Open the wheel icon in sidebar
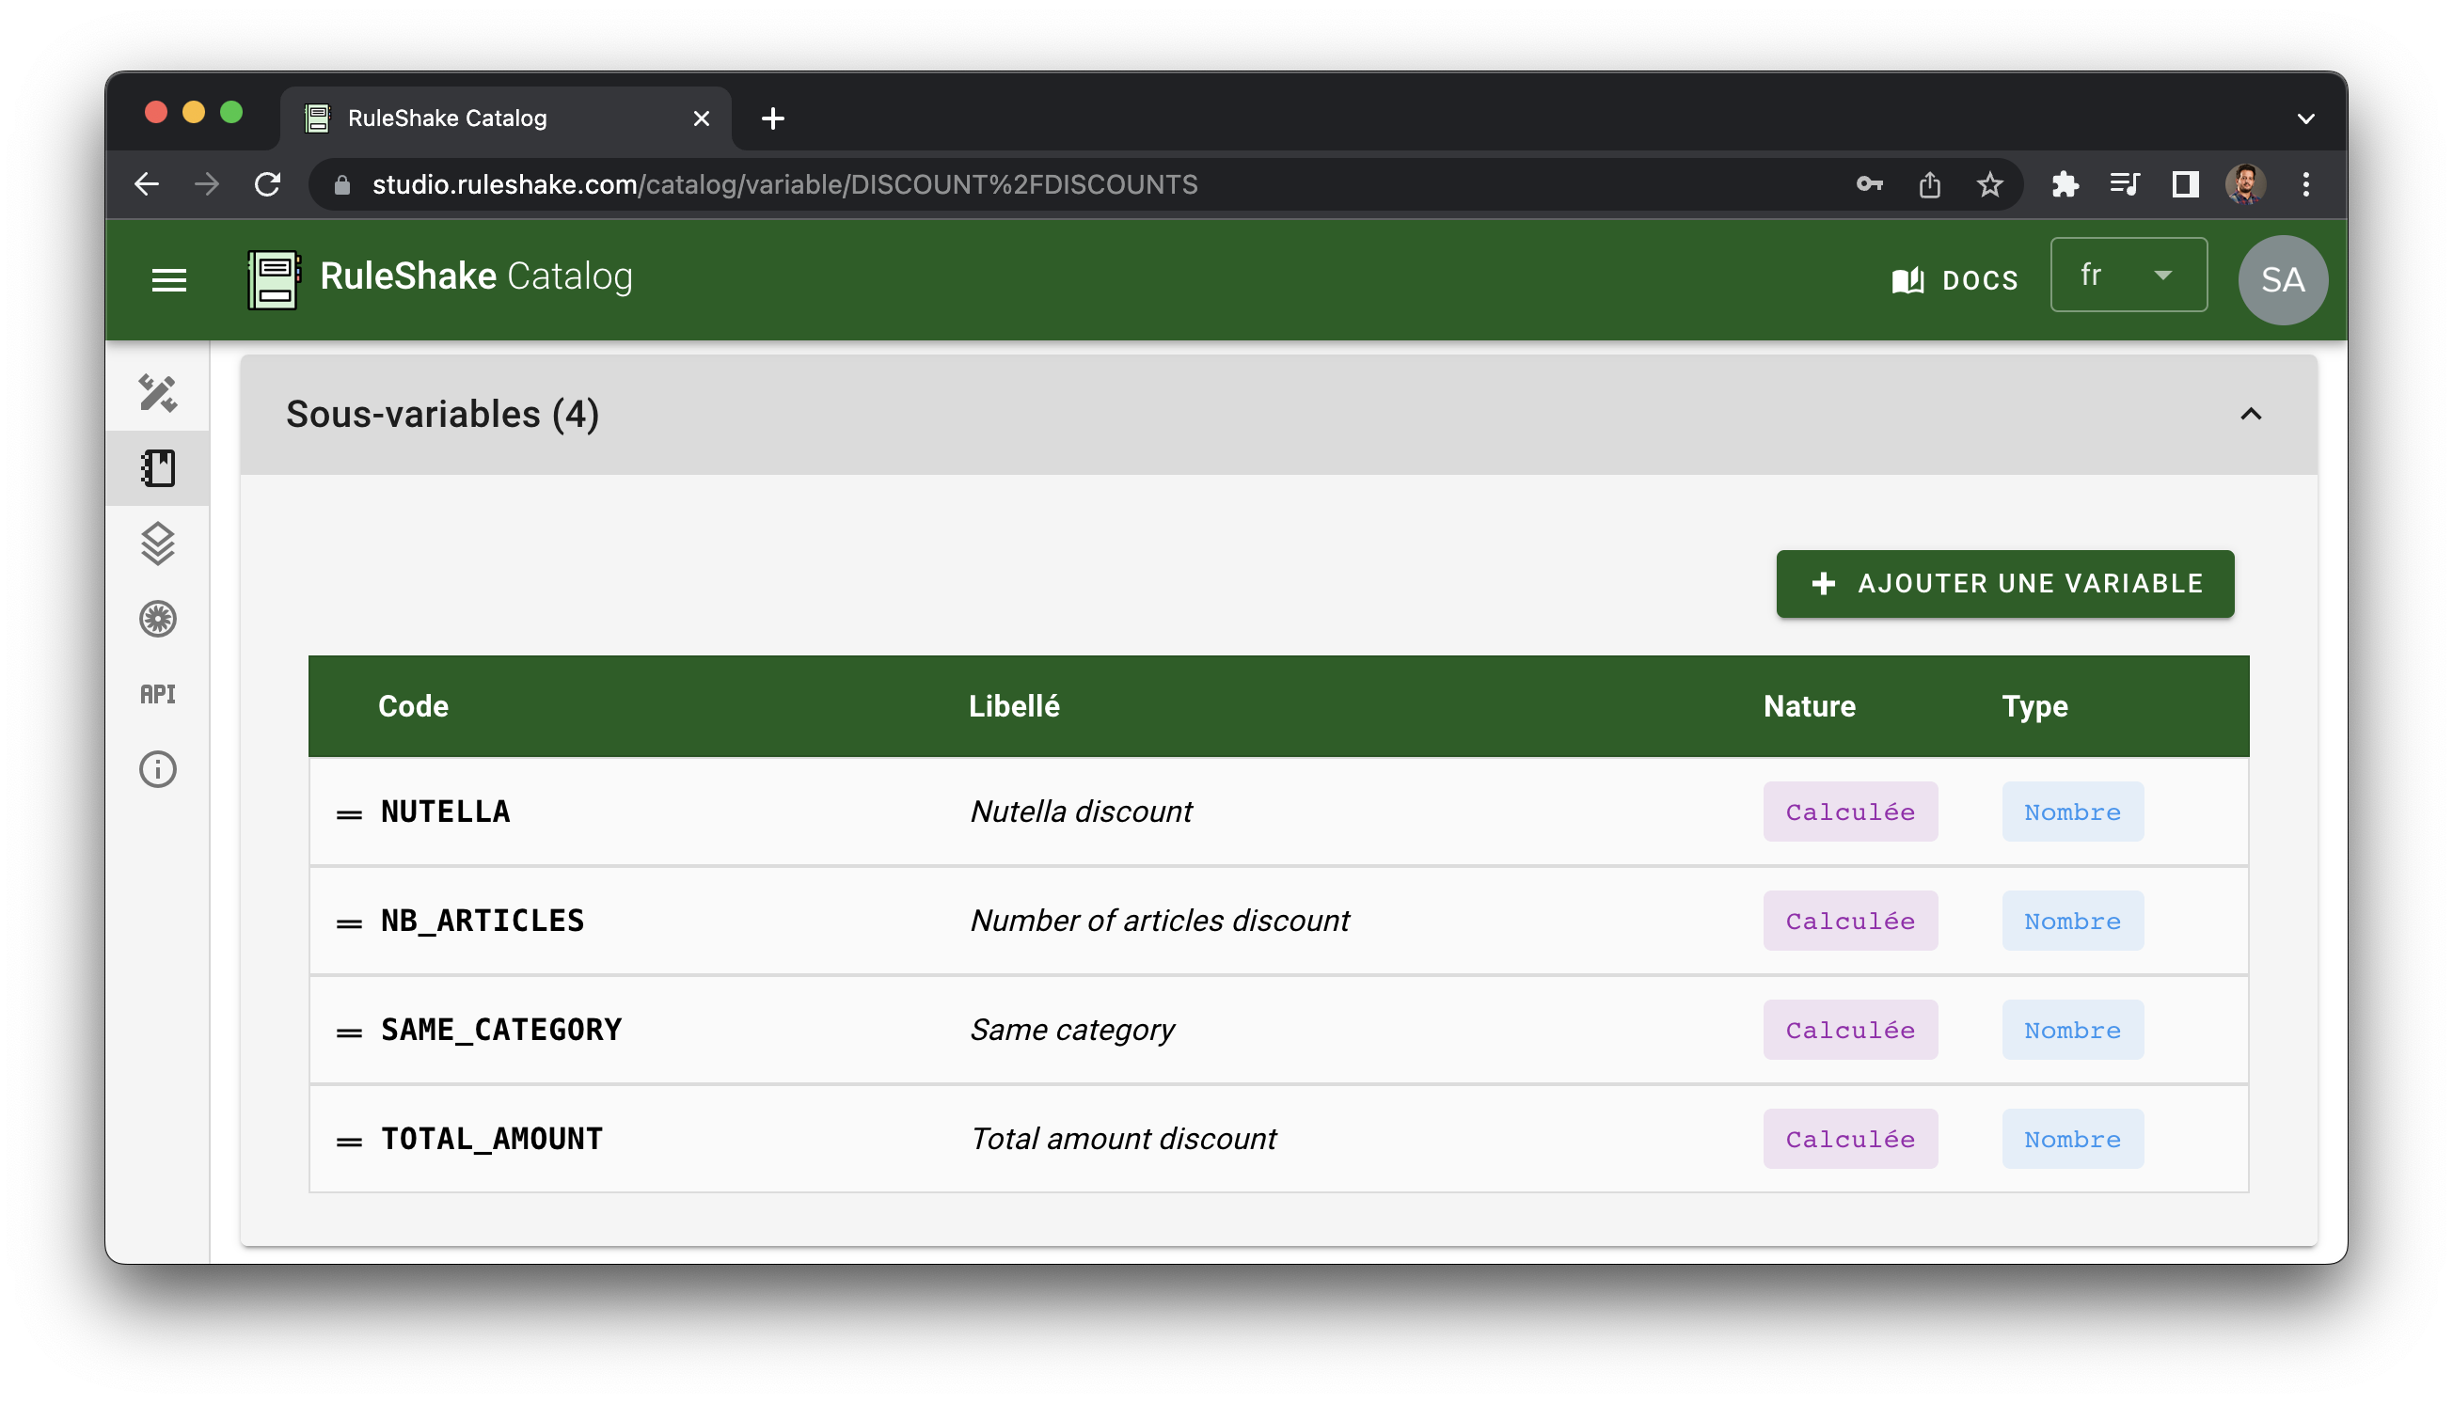Screen dimensions: 2453x1403 coord(158,619)
